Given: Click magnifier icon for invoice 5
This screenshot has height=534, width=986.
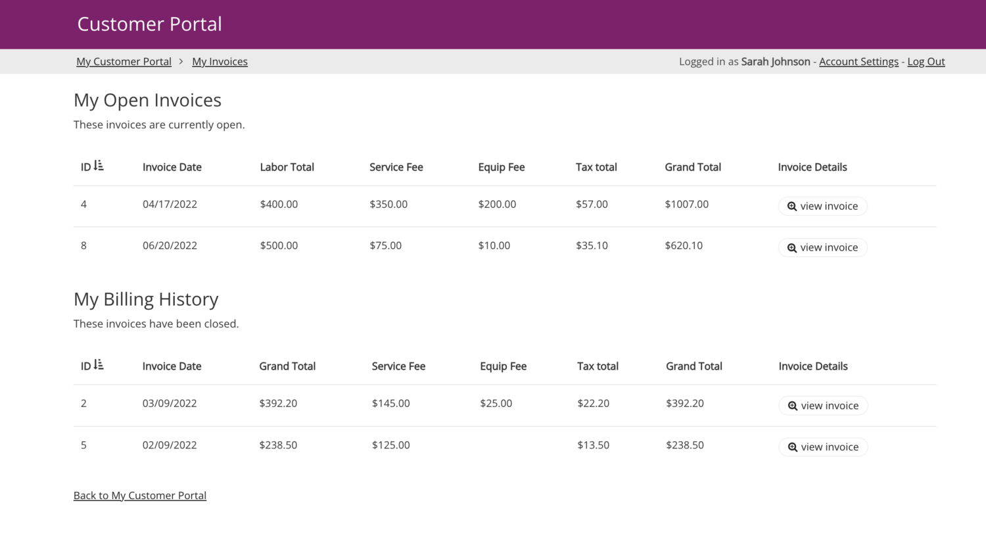Looking at the screenshot, I should click(x=793, y=447).
